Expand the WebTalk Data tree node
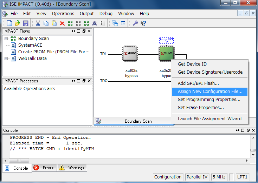The image size is (258, 183). click(x=6, y=59)
